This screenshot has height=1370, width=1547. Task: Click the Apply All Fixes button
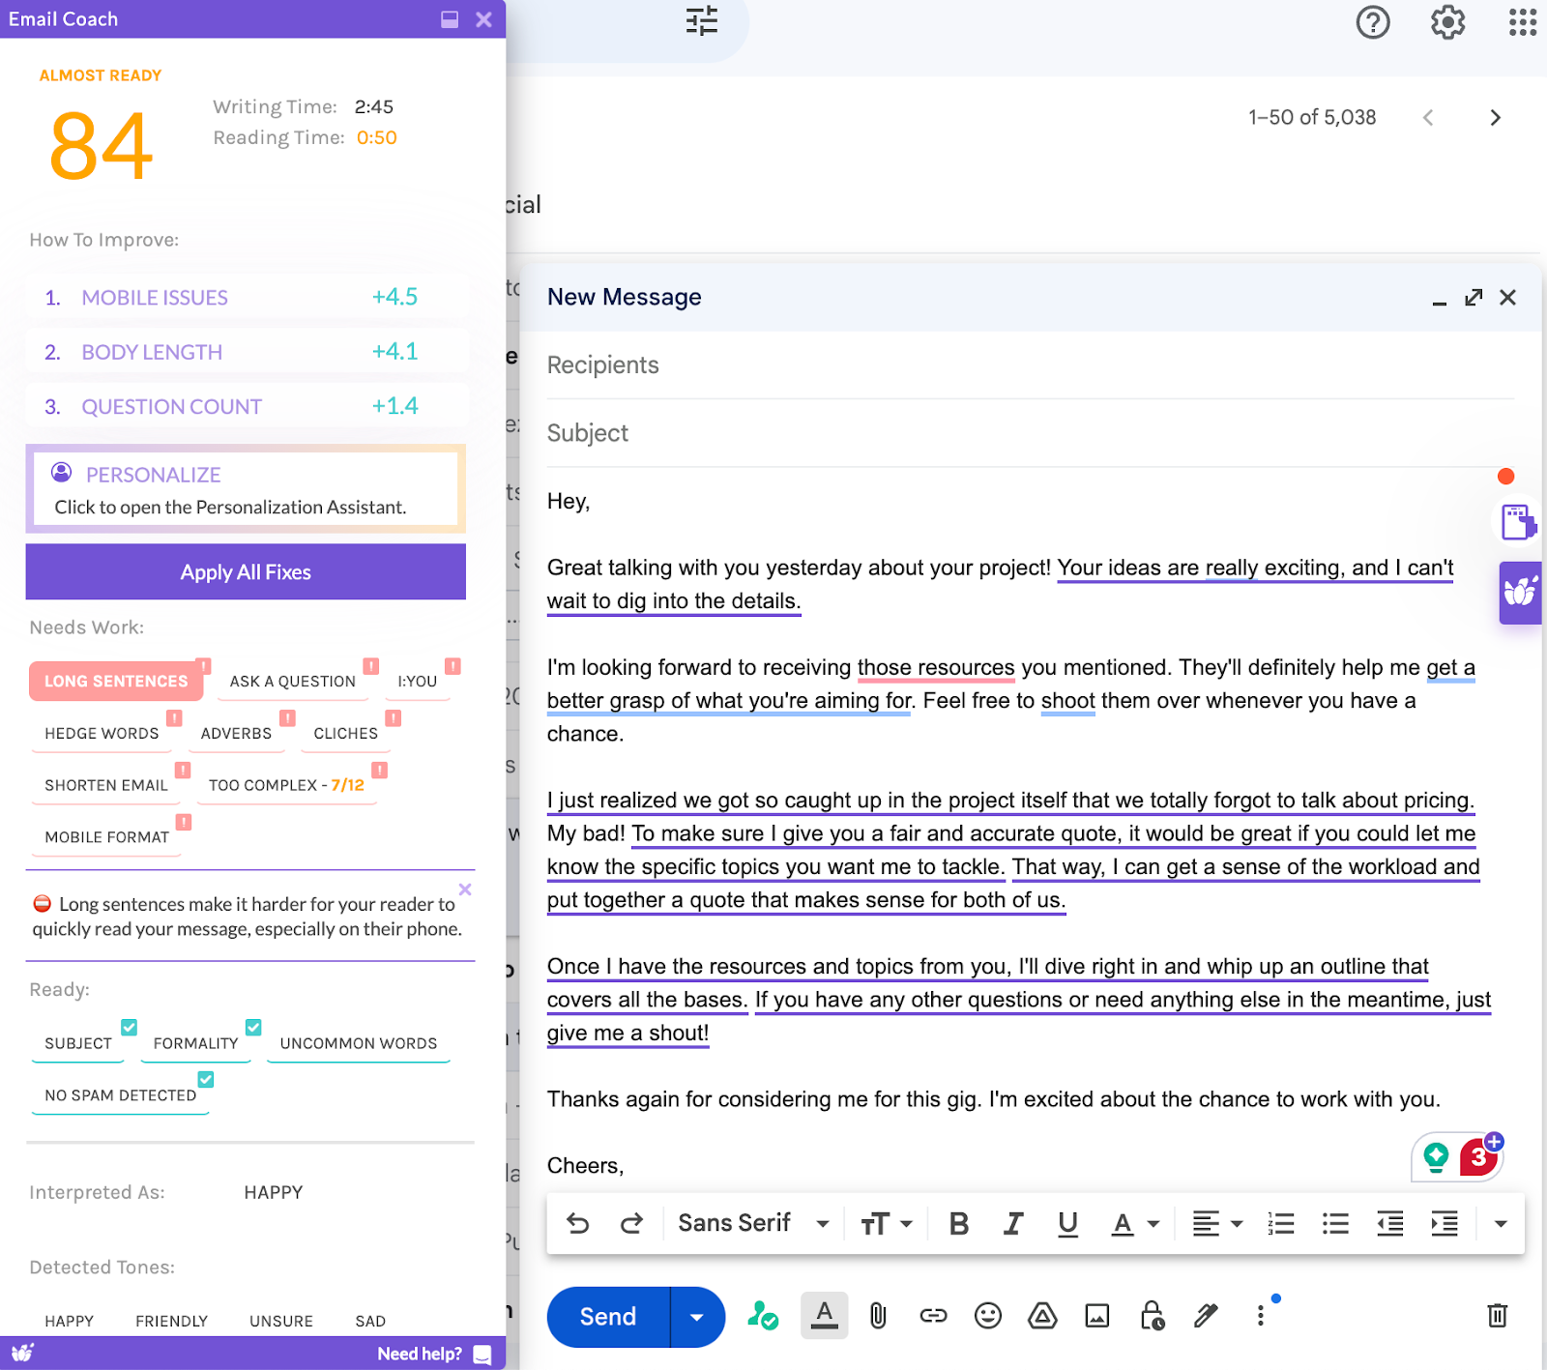246,572
